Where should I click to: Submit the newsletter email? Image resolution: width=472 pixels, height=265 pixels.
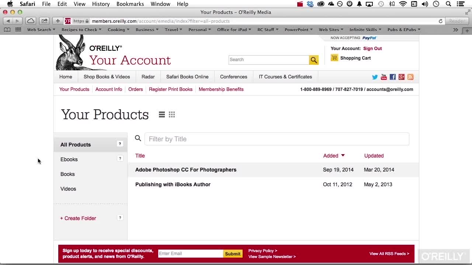[x=233, y=254]
